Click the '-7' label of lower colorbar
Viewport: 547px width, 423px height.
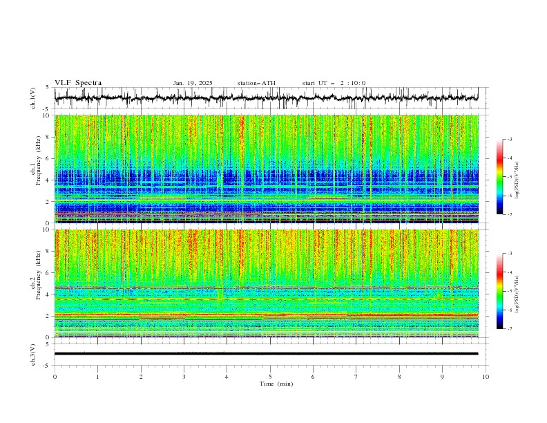510,329
